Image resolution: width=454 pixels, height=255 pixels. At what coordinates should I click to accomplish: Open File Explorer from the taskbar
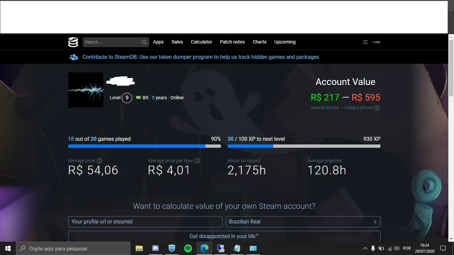pyautogui.click(x=139, y=248)
